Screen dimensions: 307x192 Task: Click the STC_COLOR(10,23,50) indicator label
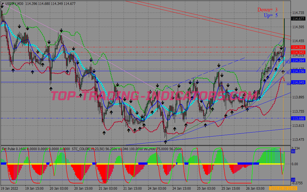pos(88,149)
